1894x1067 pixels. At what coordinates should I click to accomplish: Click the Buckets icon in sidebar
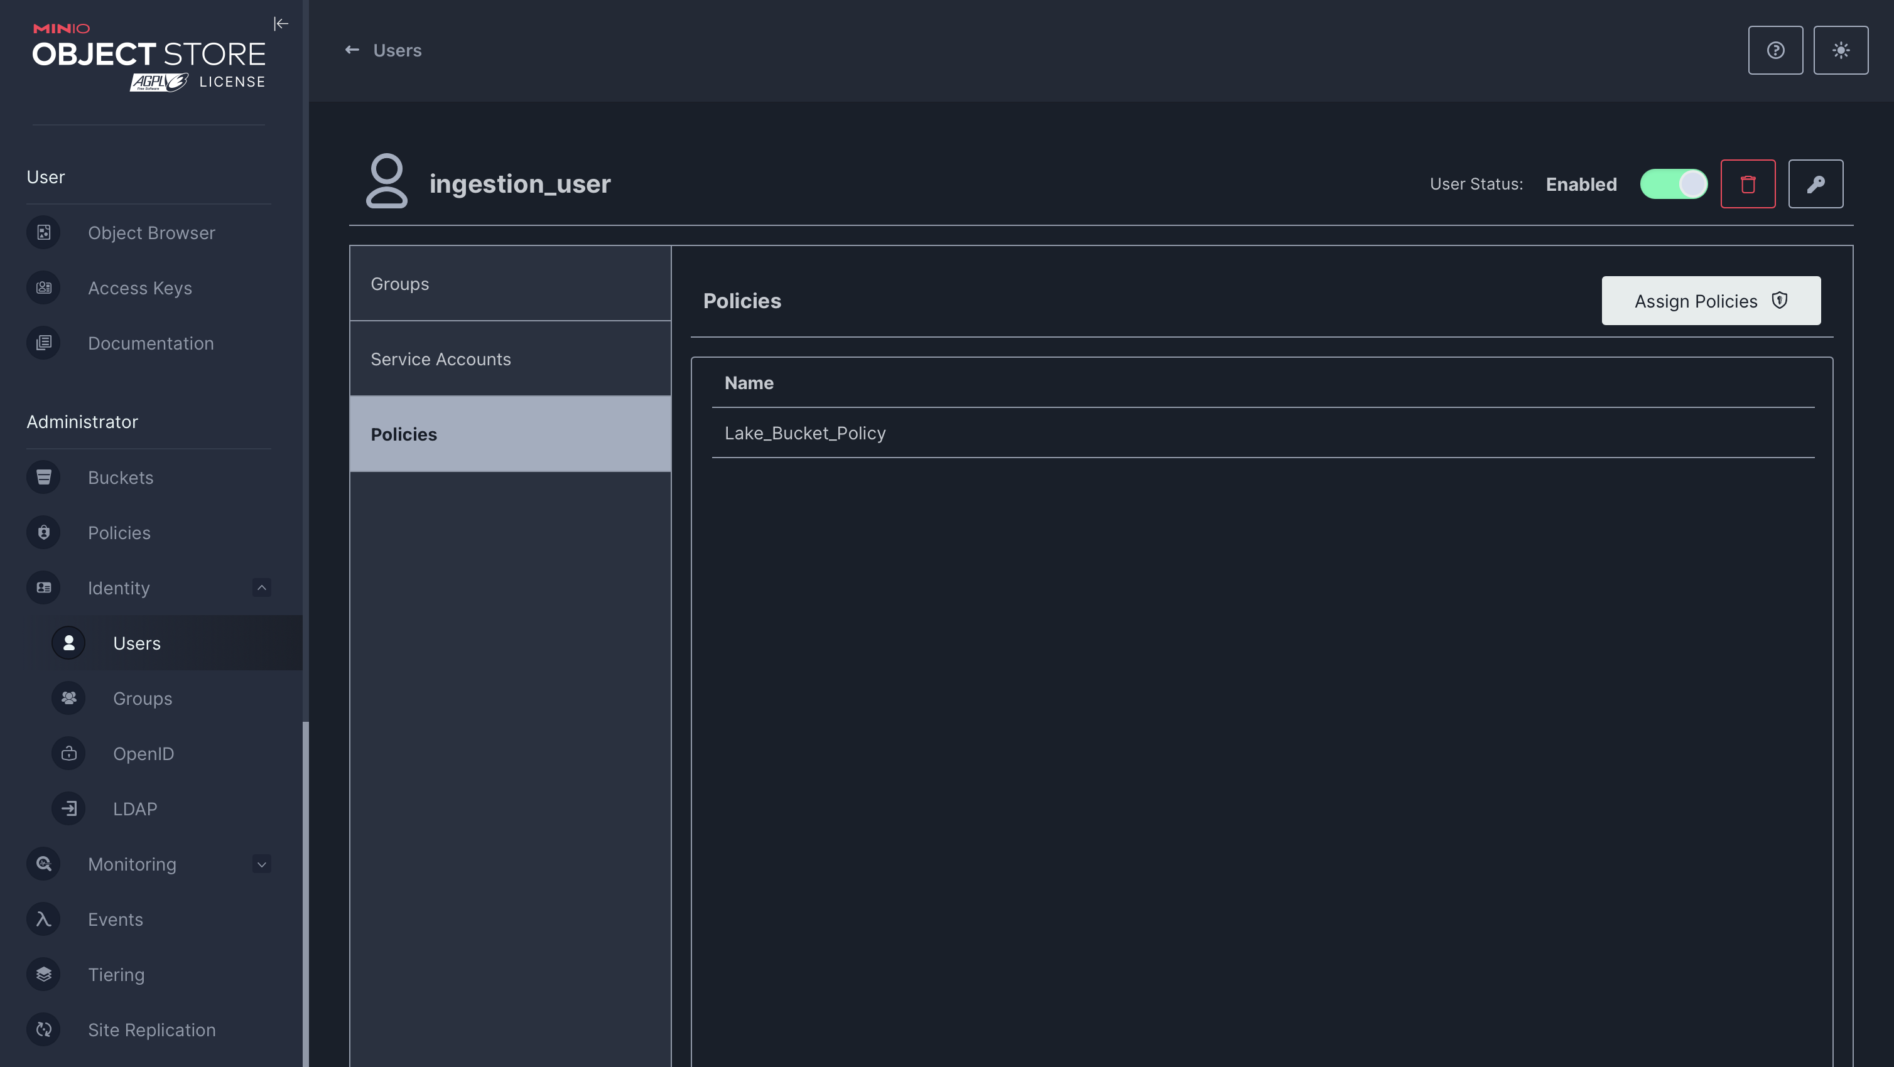click(x=43, y=478)
